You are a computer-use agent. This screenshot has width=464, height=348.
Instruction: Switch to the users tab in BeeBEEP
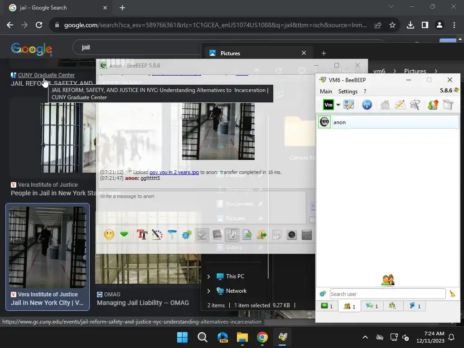349,306
